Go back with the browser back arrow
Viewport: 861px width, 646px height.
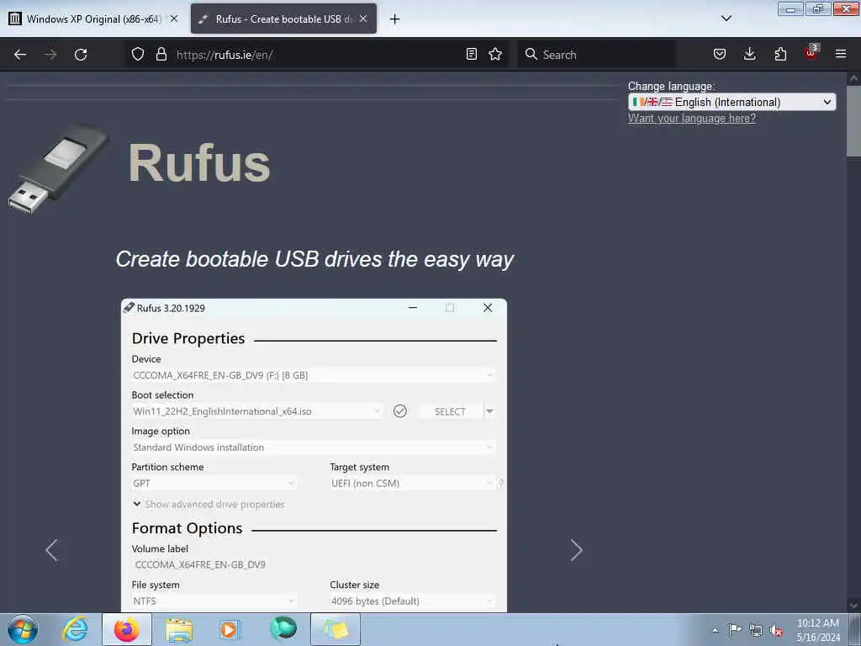pos(20,55)
